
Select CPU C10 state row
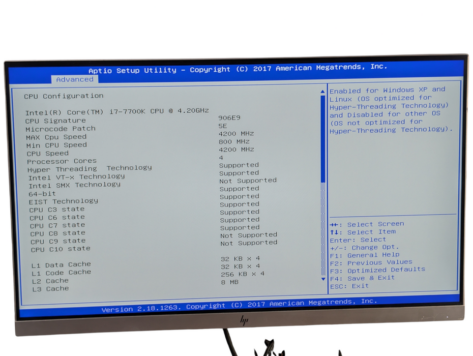click(x=154, y=246)
